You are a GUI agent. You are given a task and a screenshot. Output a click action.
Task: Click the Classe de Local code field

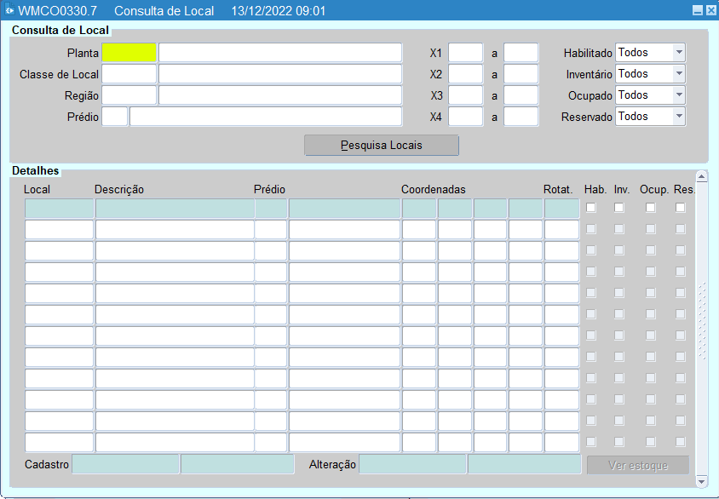point(129,74)
